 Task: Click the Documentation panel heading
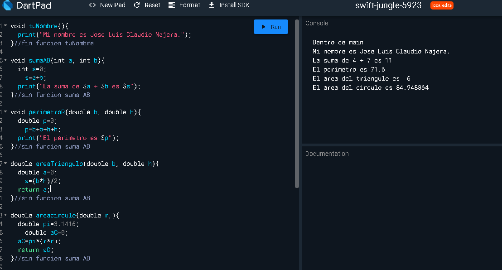[327, 154]
